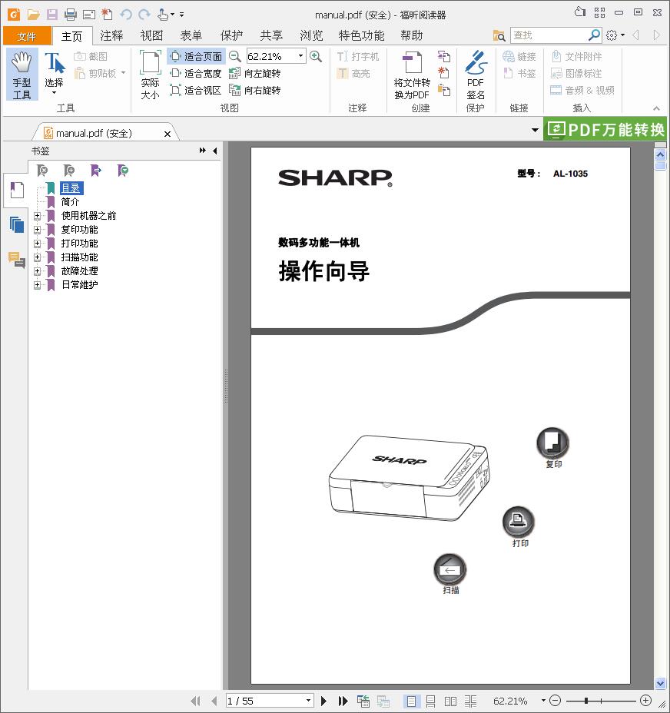
Task: Go to the previous page arrow
Action: [x=214, y=701]
